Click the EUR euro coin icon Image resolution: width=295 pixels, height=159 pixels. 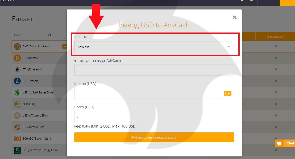(17, 104)
